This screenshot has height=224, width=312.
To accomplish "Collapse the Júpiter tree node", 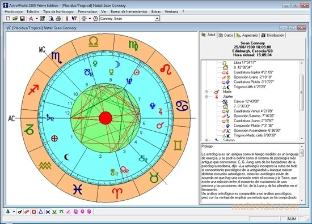I will pos(206,97).
